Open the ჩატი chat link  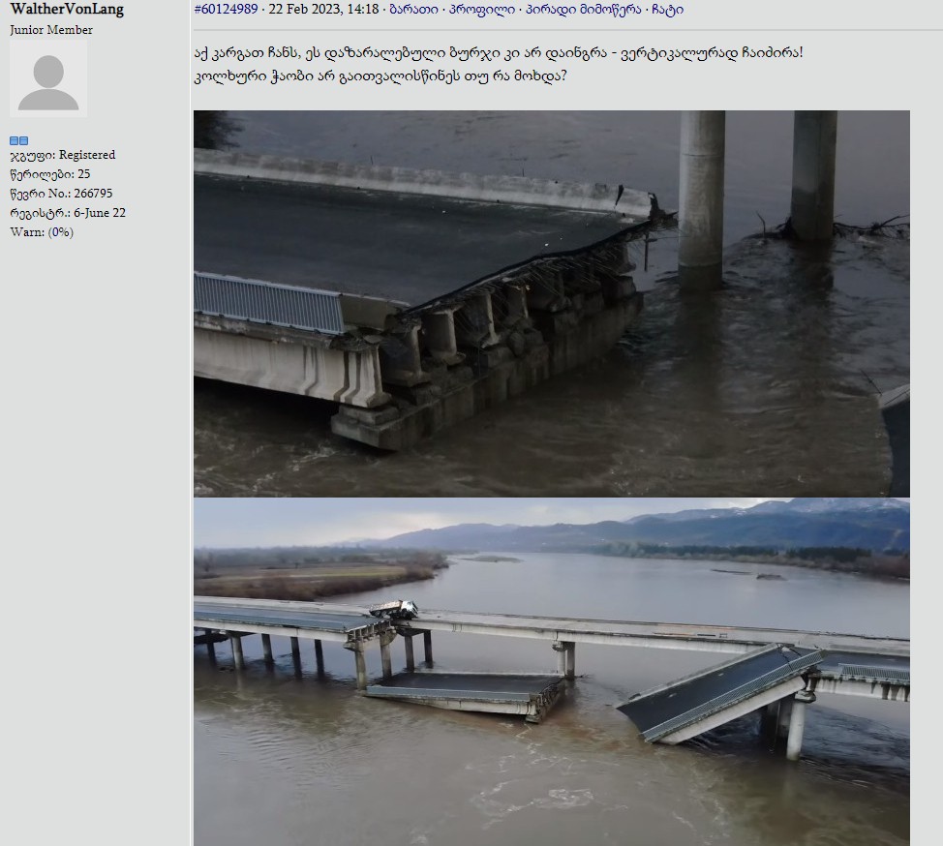pyautogui.click(x=668, y=9)
